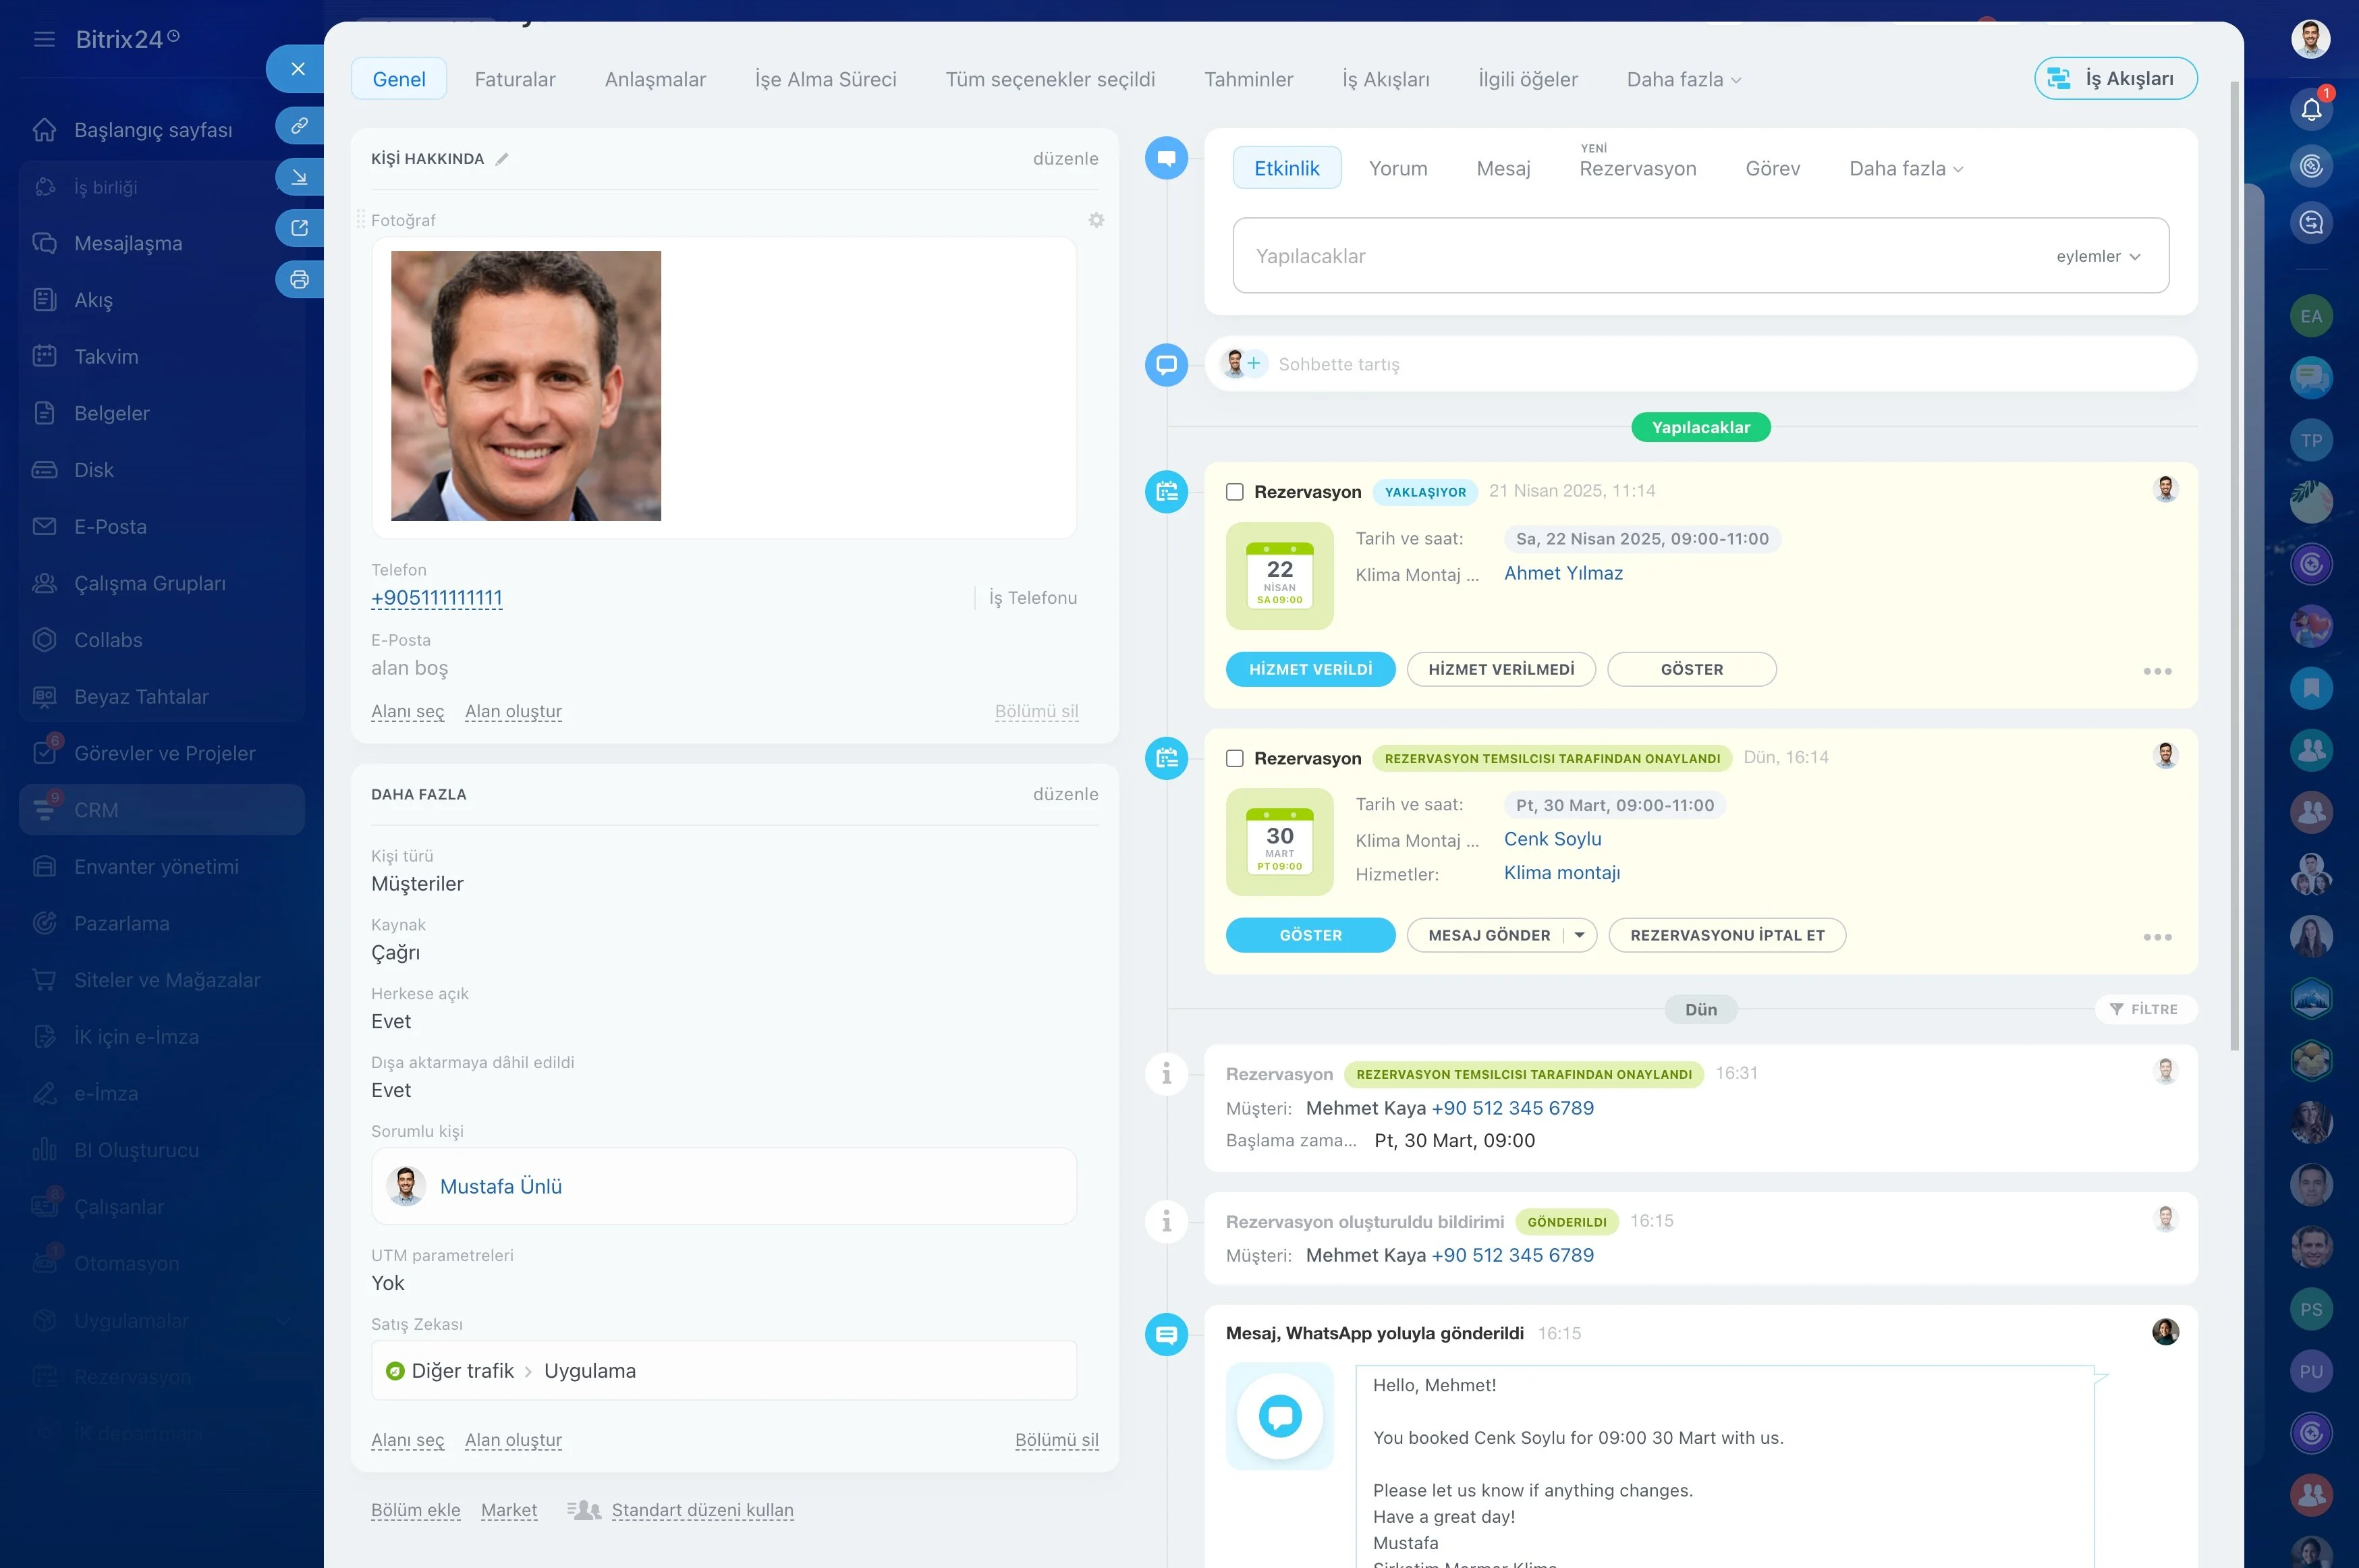
Task: Click düzenle in DAHA FAZLA section
Action: tap(1065, 794)
